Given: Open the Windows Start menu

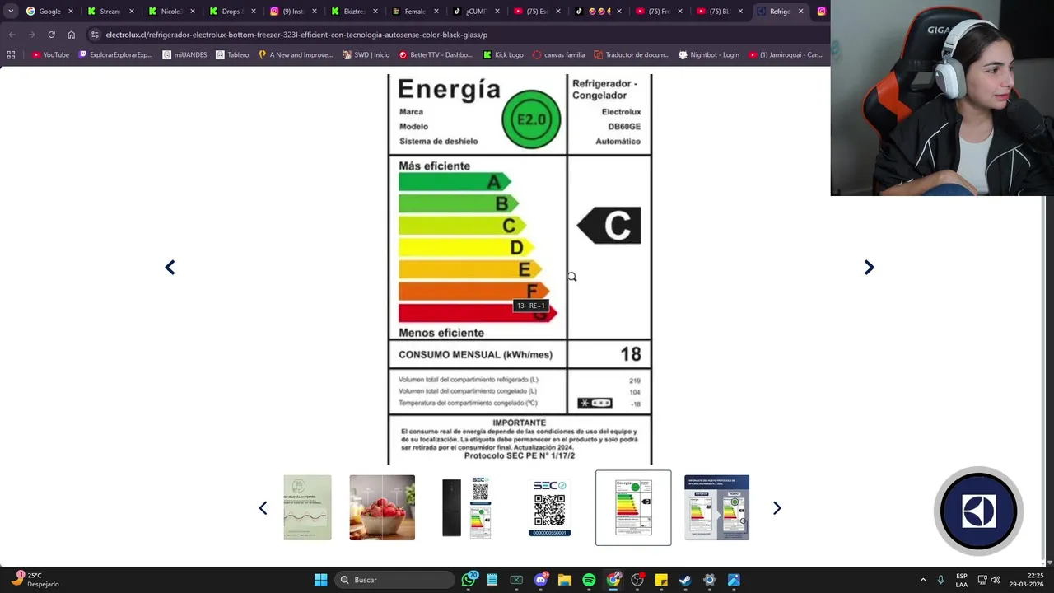Looking at the screenshot, I should (x=320, y=580).
